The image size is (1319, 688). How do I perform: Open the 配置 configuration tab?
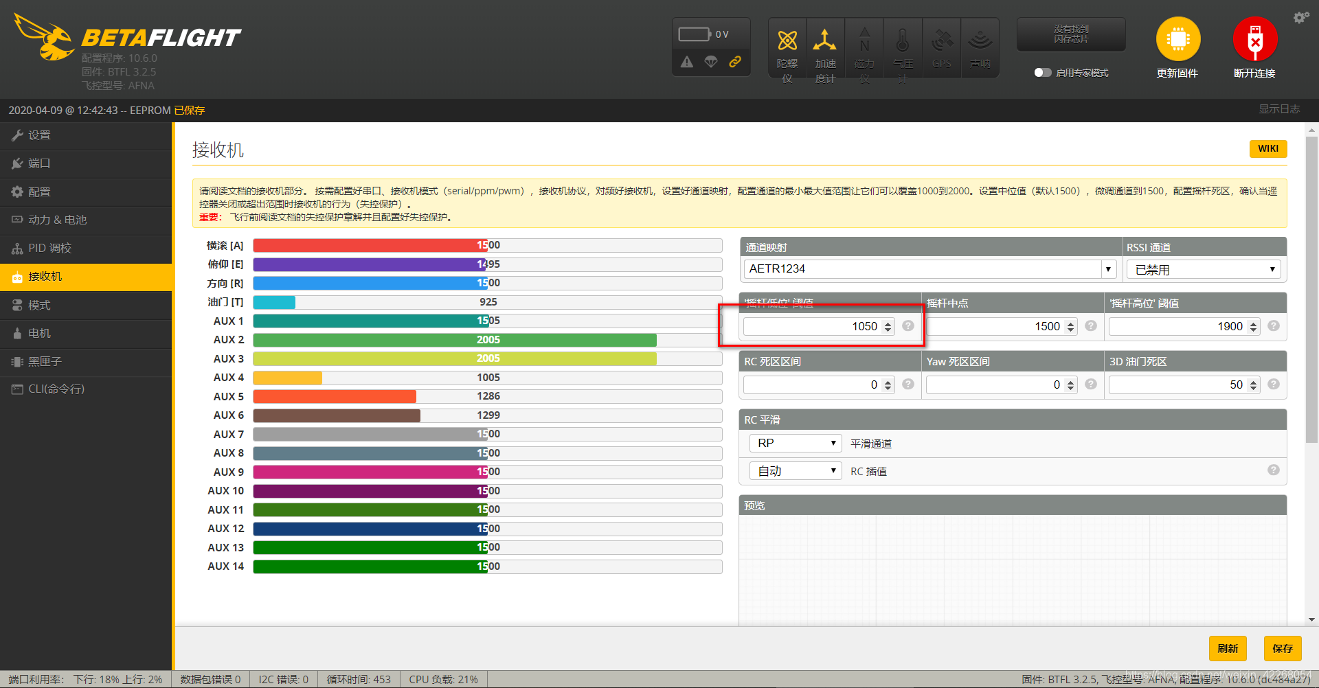point(86,192)
